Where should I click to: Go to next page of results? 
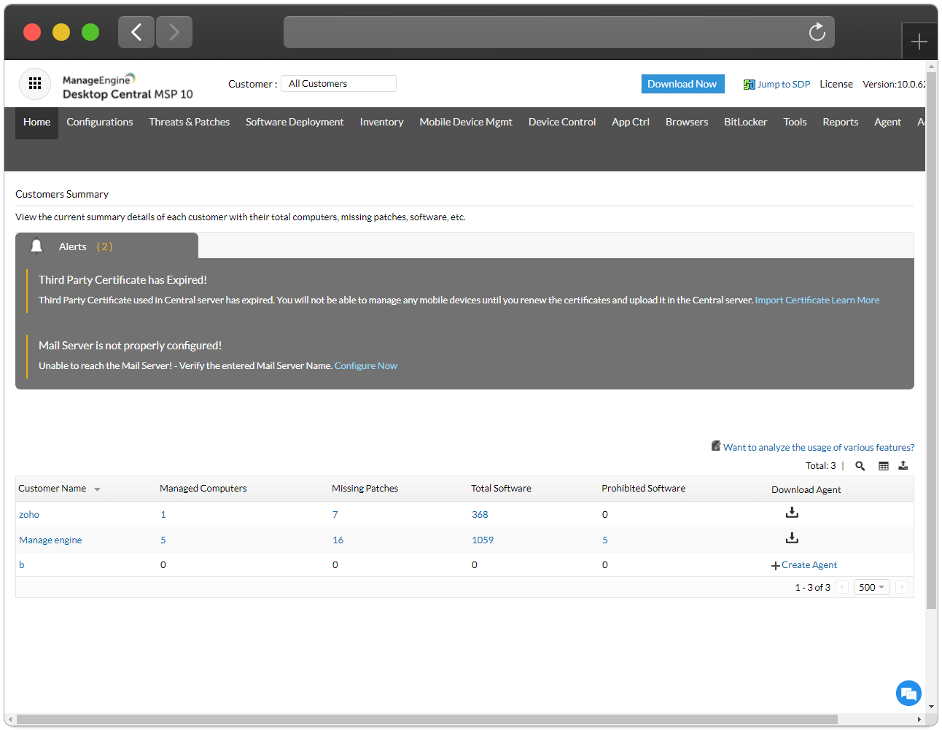[902, 587]
